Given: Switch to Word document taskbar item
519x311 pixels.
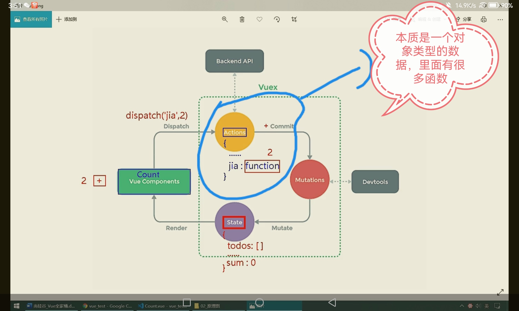Looking at the screenshot, I should tap(51, 306).
